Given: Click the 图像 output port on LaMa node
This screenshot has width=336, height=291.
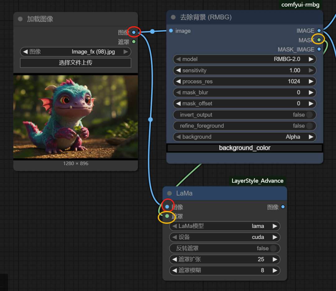Looking at the screenshot, I should coord(283,207).
